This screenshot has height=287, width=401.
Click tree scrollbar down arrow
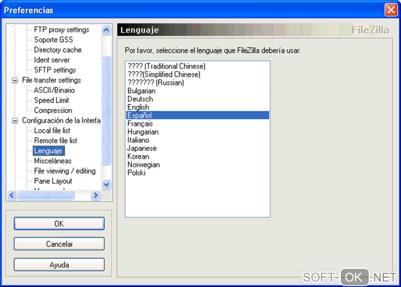coord(107,184)
